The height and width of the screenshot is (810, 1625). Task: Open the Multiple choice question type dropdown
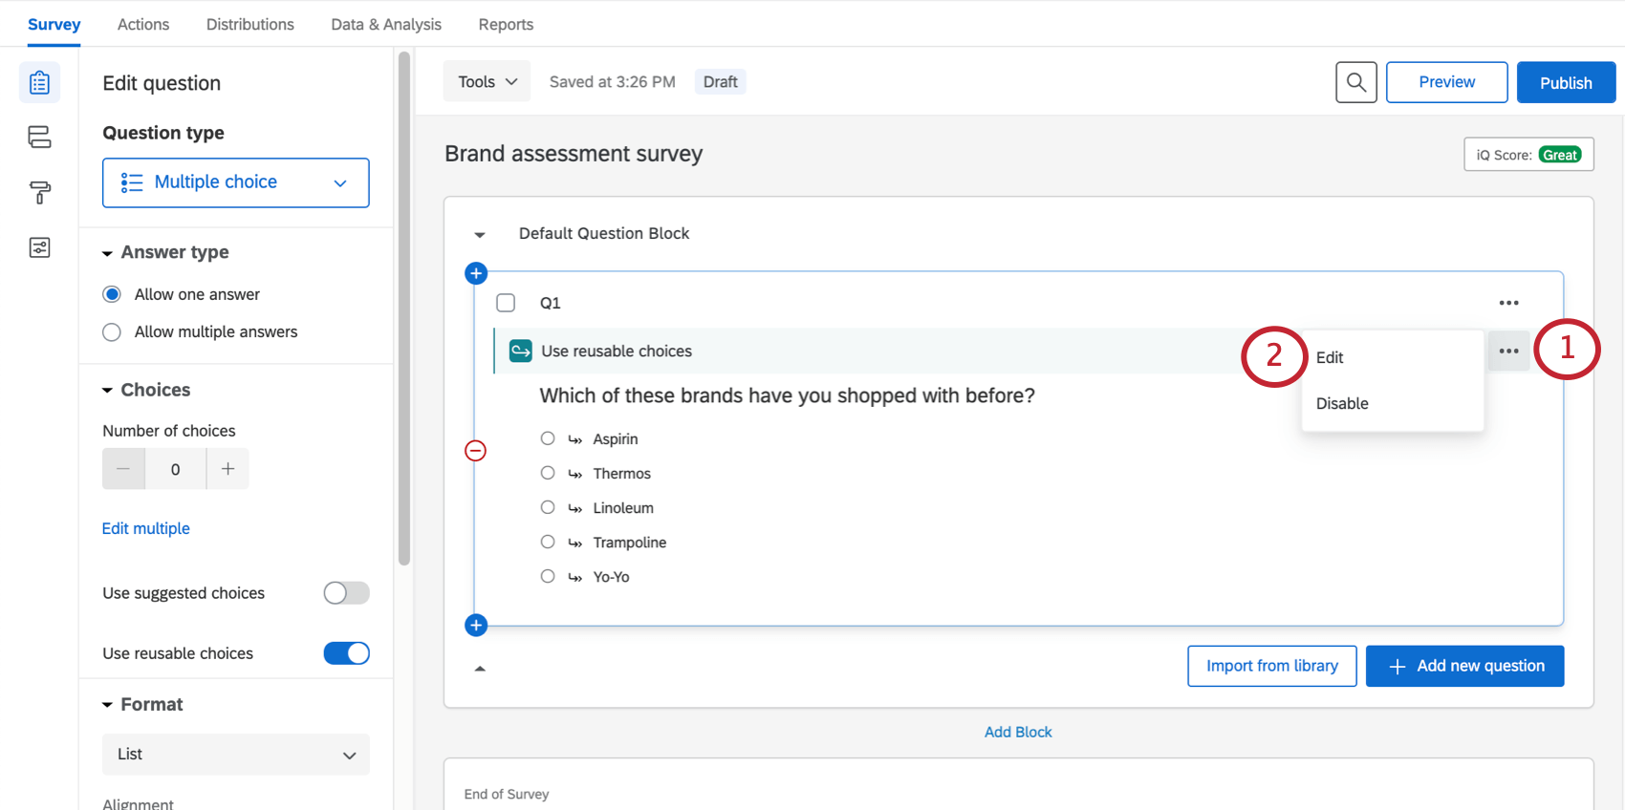click(235, 182)
